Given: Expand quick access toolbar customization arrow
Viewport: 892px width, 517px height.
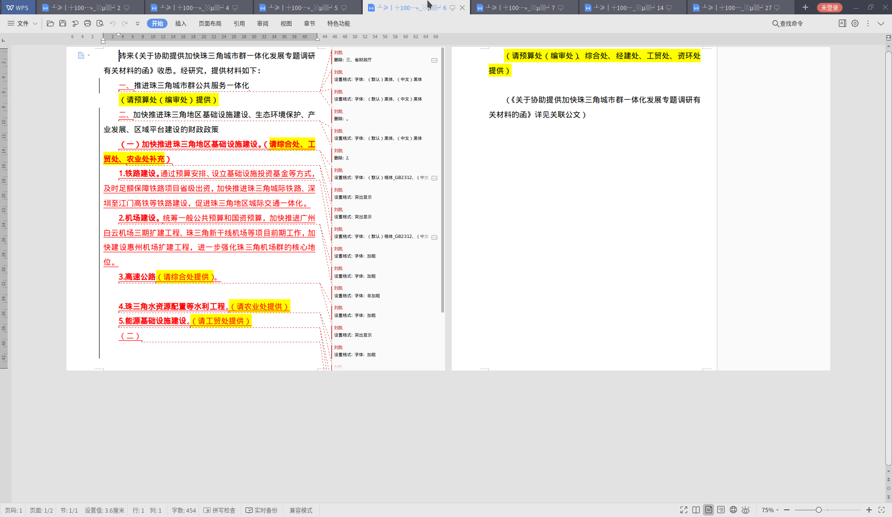Looking at the screenshot, I should 137,23.
